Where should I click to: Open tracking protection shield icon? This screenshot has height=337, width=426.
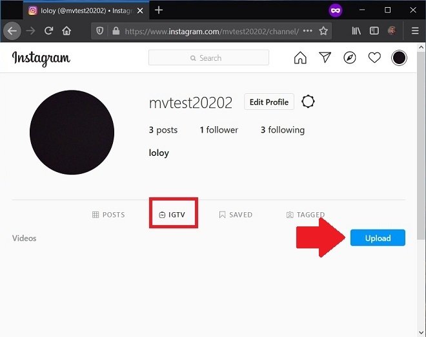(x=99, y=31)
